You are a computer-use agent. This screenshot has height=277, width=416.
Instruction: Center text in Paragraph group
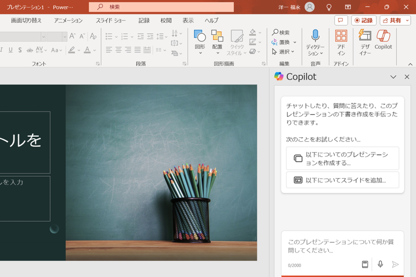(x=119, y=49)
